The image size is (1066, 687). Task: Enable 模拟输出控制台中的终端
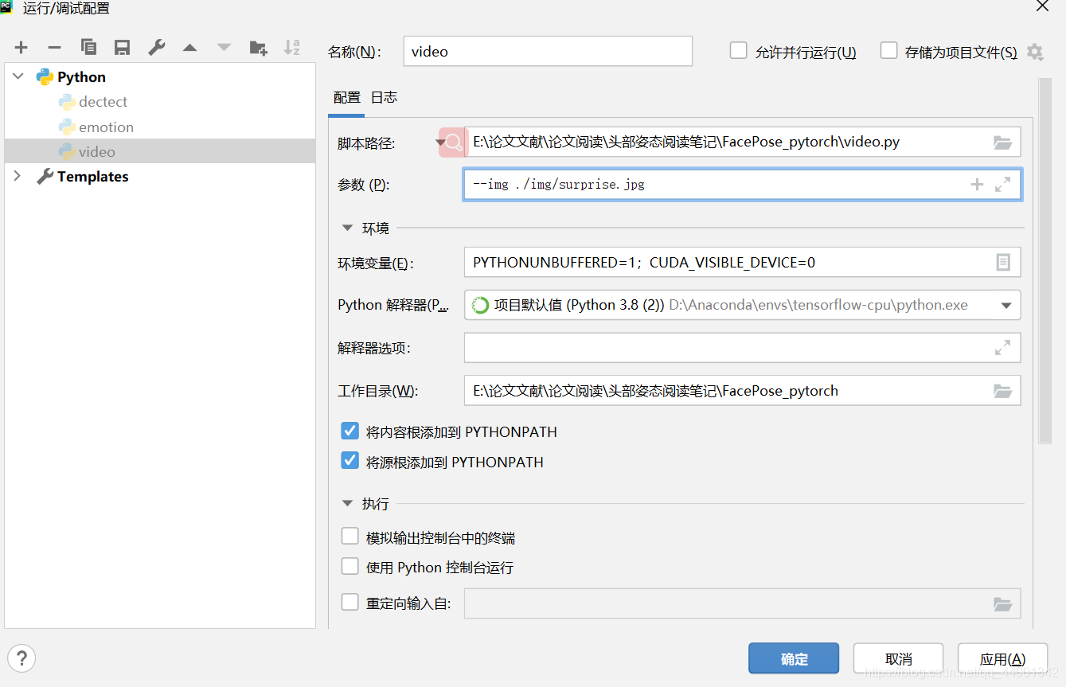[349, 537]
